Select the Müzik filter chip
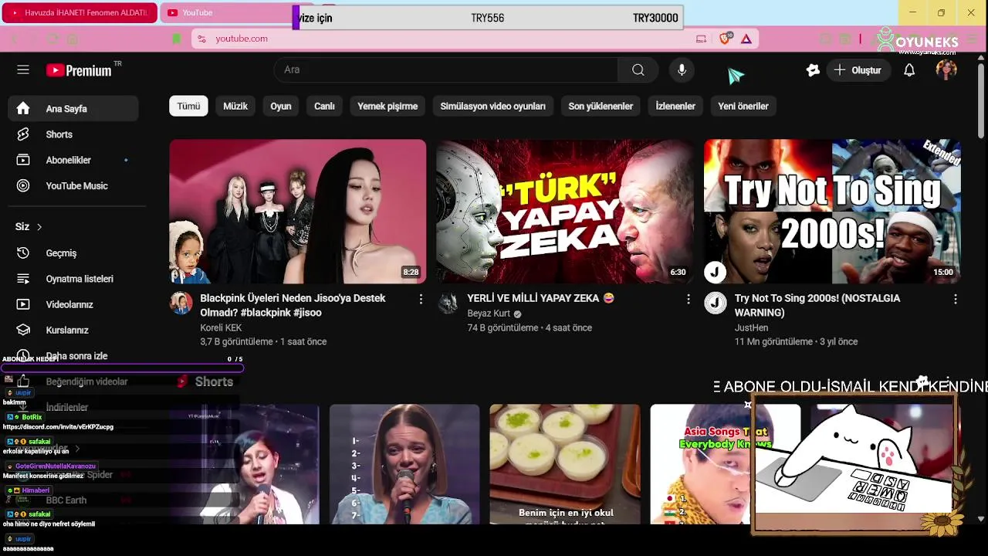Image resolution: width=988 pixels, height=556 pixels. point(235,107)
